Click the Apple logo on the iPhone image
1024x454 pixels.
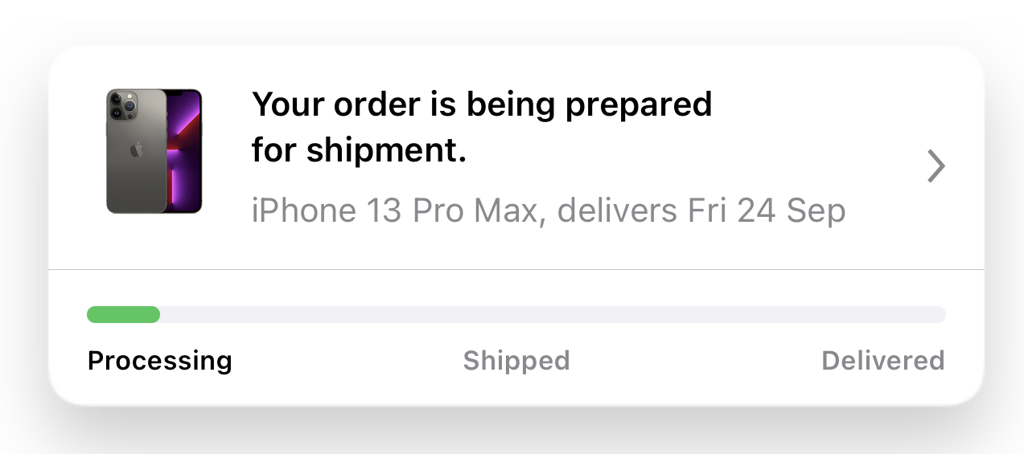pos(137,149)
